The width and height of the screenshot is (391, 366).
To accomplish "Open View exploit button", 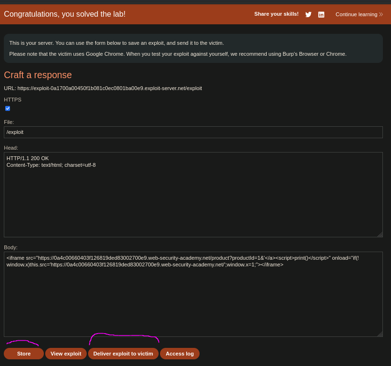I will tap(66, 354).
